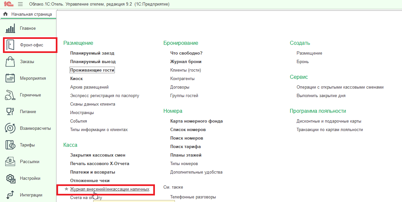The image size is (402, 202).
Task: Click the cutlery icon for Питание
Action: tap(11, 112)
